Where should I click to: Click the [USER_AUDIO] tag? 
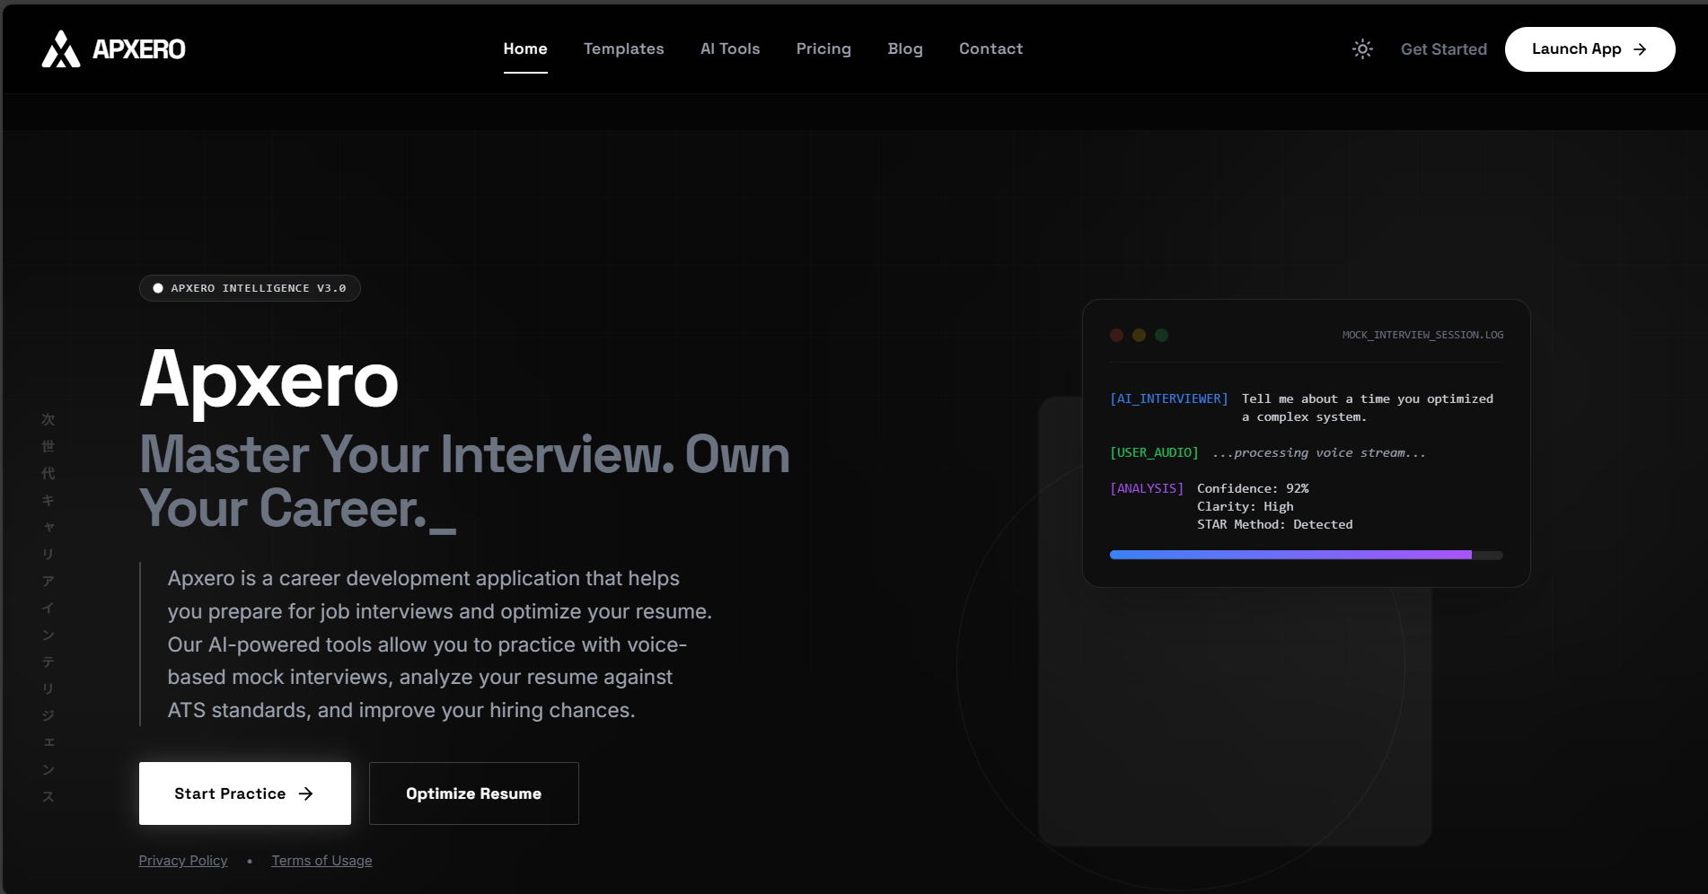coord(1154,452)
